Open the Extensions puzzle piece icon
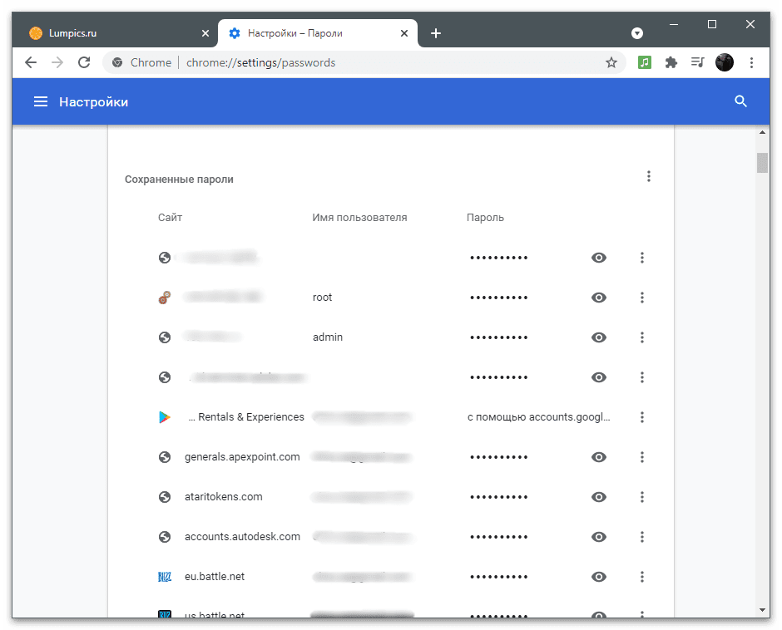 [671, 62]
